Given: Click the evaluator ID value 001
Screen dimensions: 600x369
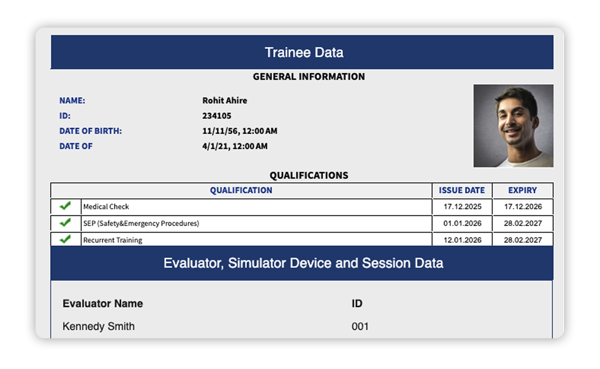Looking at the screenshot, I should pyautogui.click(x=360, y=327).
